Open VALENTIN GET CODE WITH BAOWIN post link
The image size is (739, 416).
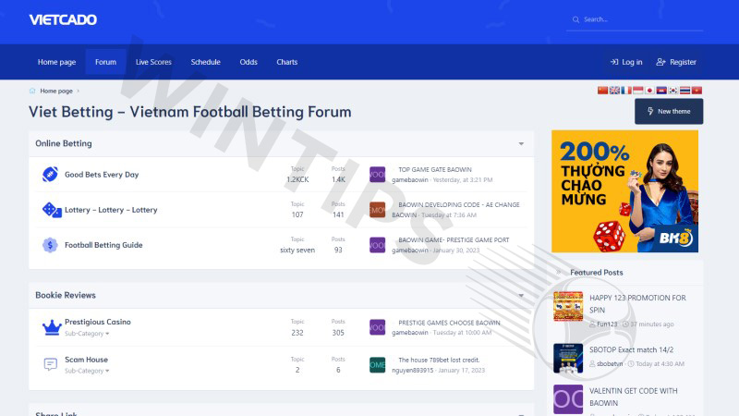634,397
